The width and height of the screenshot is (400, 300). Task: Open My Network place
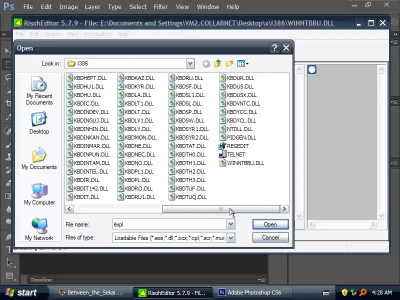[x=39, y=229]
